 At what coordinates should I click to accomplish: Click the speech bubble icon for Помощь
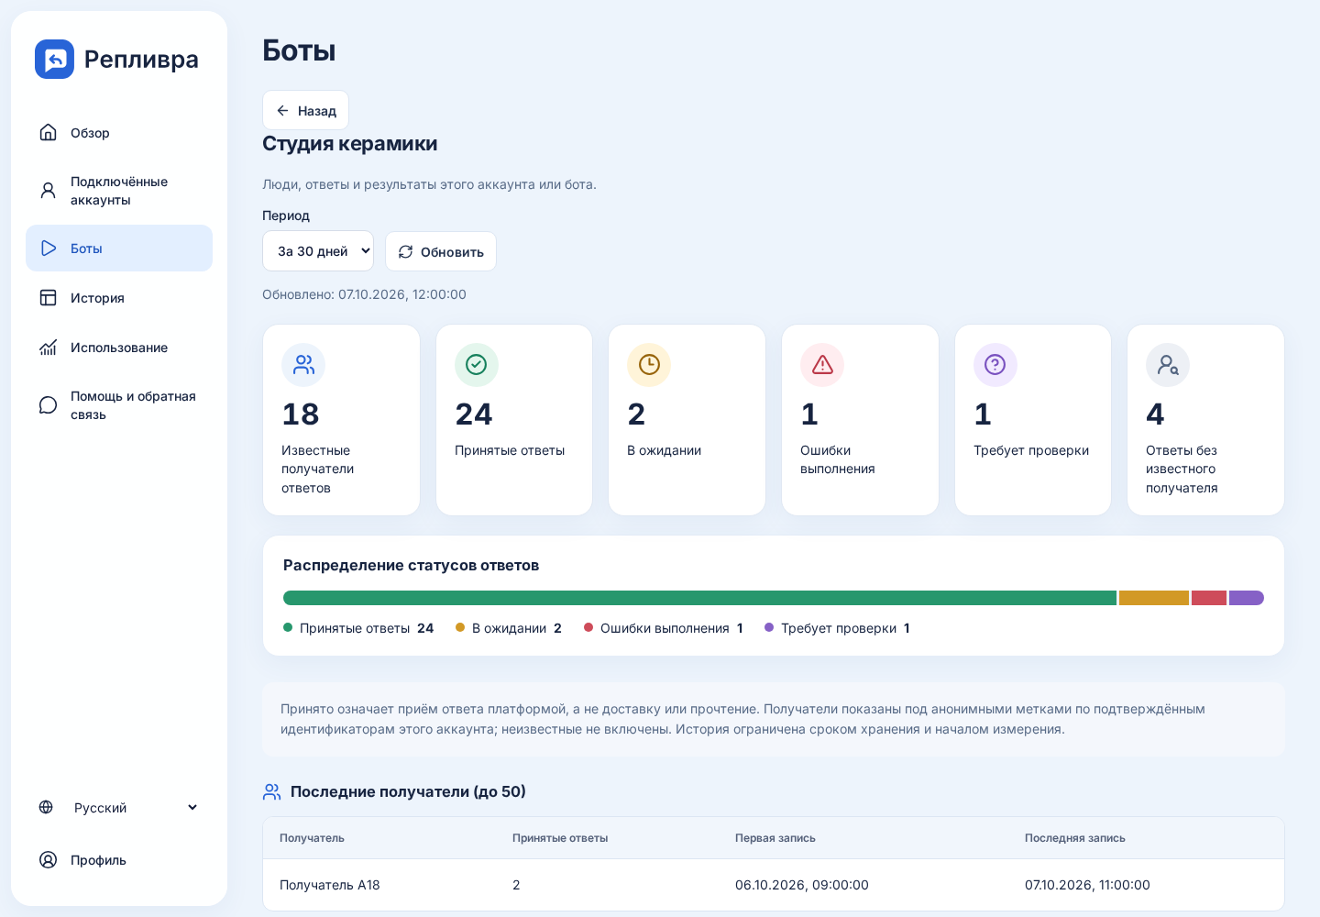click(x=49, y=405)
